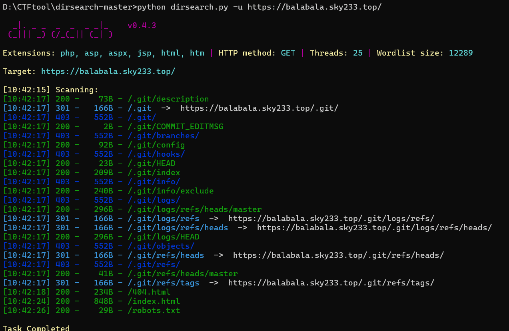Click the /.git/hooks/ forbidden path

pyautogui.click(x=156, y=154)
